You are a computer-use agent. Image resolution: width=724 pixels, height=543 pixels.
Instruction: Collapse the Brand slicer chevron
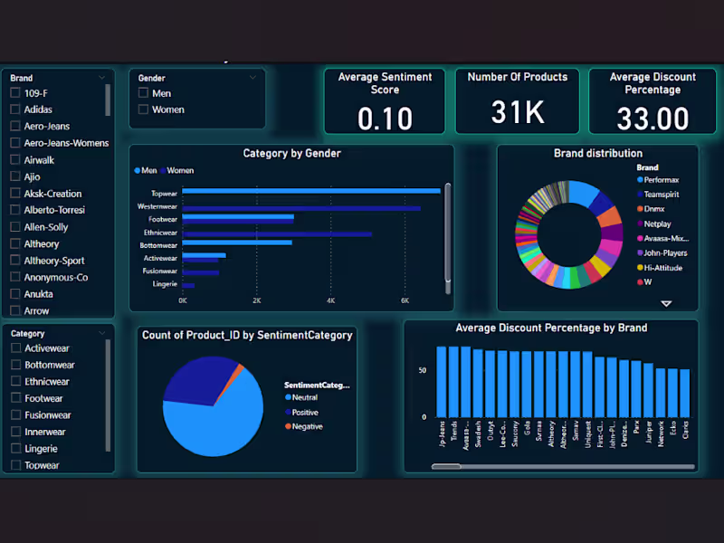pyautogui.click(x=102, y=78)
